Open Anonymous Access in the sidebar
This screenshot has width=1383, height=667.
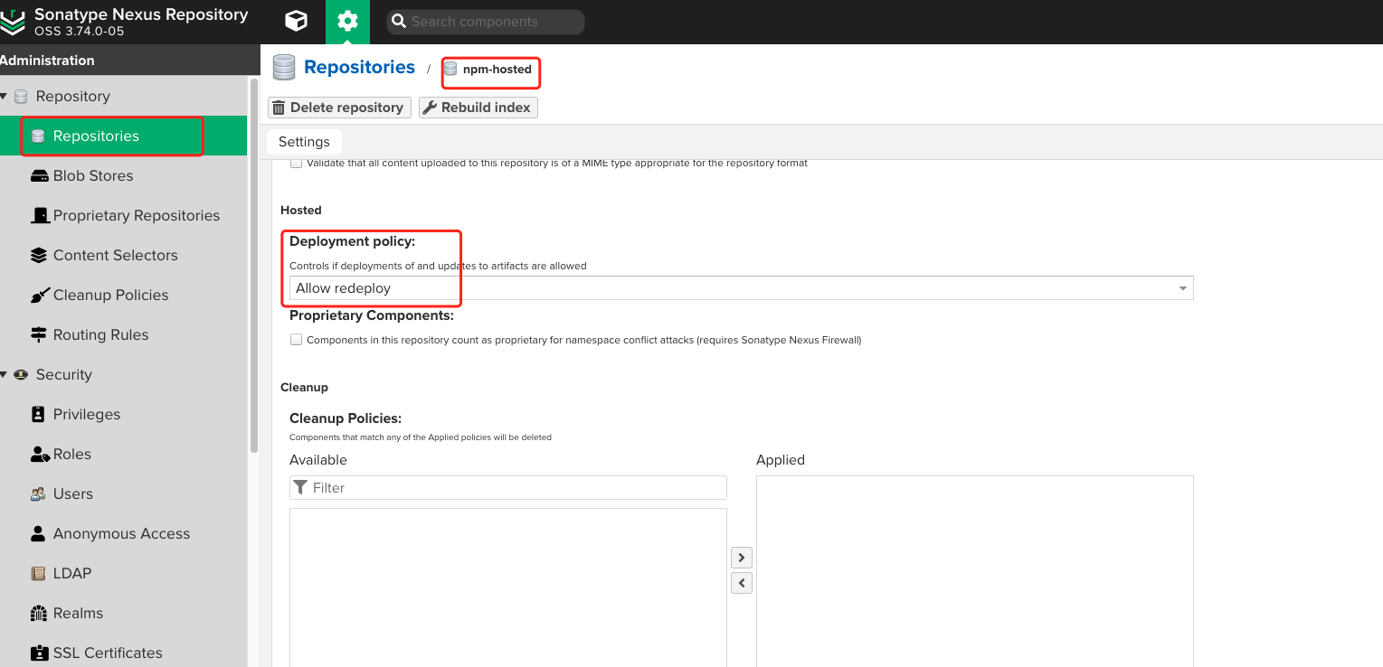[123, 534]
